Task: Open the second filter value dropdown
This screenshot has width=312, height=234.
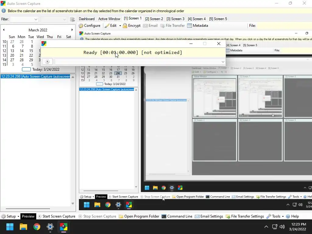Action: [54, 19]
